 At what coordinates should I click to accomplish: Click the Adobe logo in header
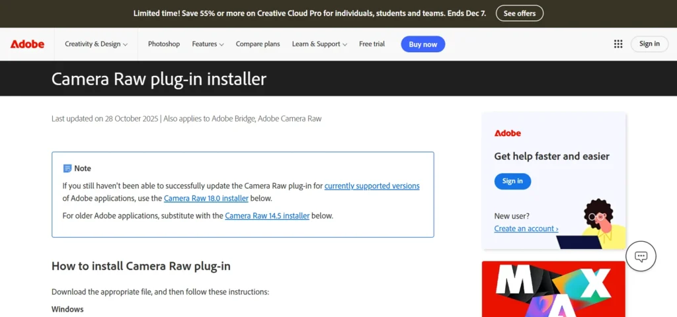pos(27,44)
